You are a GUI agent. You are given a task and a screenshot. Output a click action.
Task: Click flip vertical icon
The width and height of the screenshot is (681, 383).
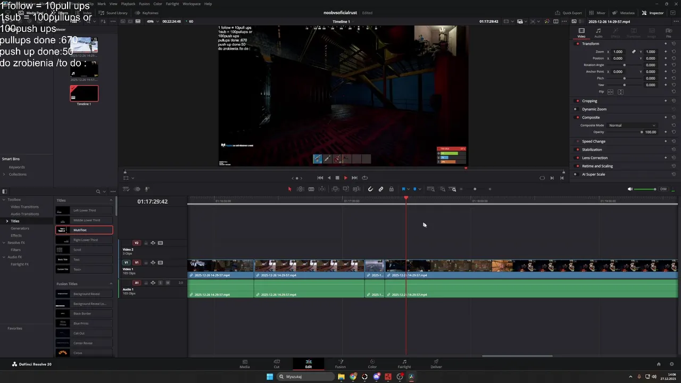click(620, 92)
